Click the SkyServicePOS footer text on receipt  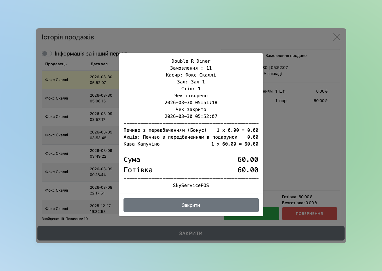click(191, 186)
